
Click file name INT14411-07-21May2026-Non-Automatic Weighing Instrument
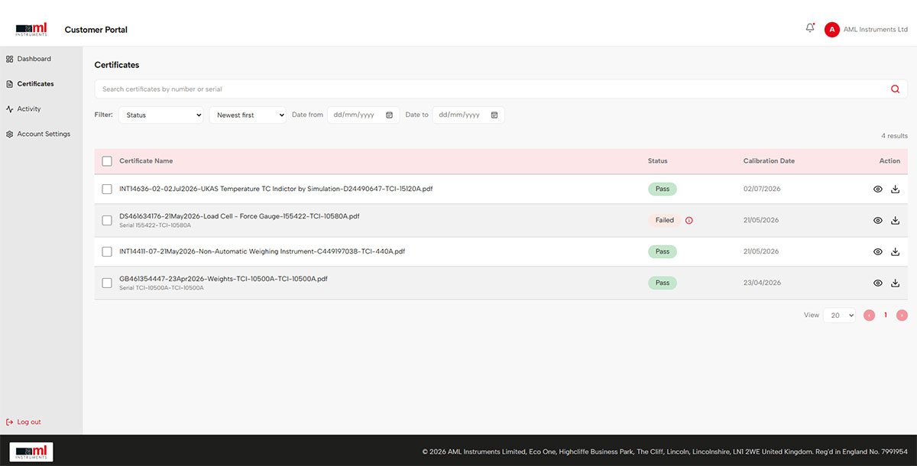[262, 251]
